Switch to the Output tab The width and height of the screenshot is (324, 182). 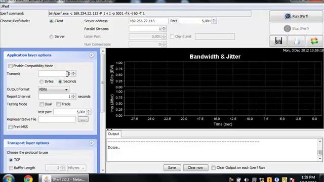click(113, 134)
